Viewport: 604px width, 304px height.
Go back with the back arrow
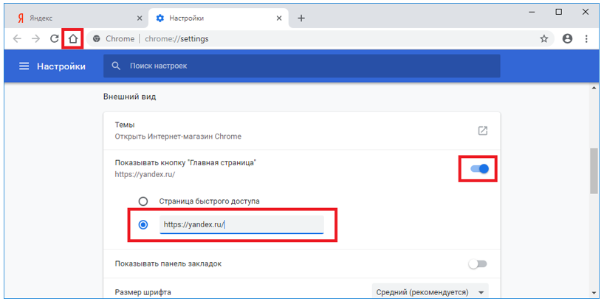pos(17,38)
